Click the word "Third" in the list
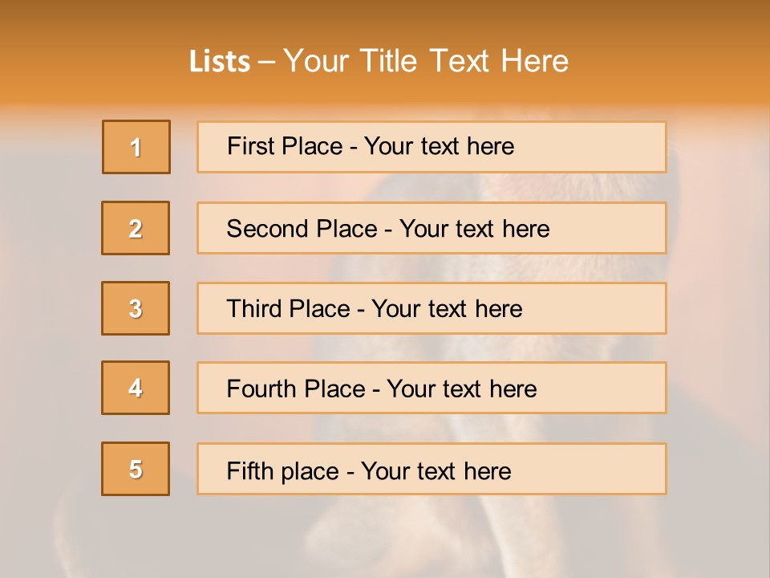 (x=253, y=309)
